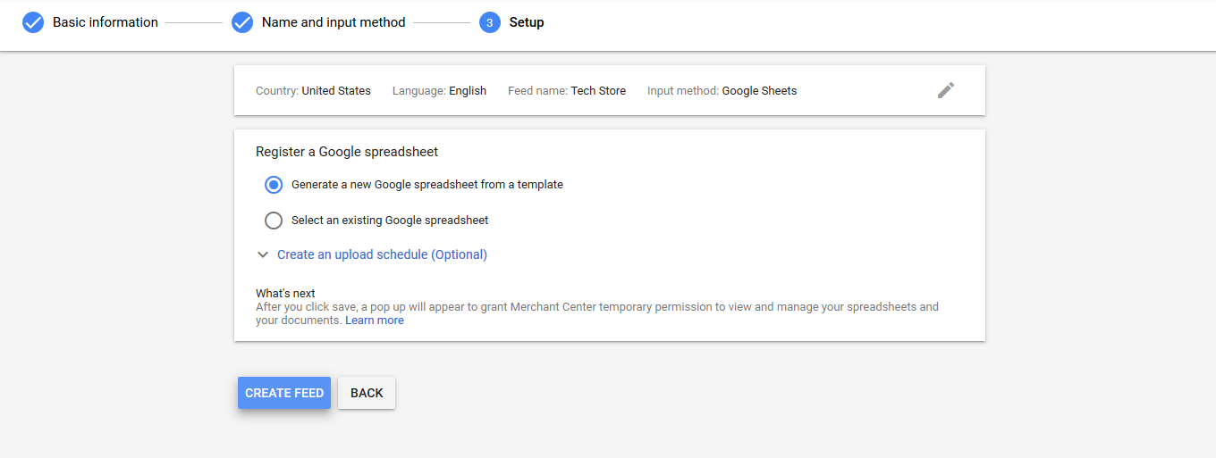Click the Basic information checkmark icon

[33, 22]
